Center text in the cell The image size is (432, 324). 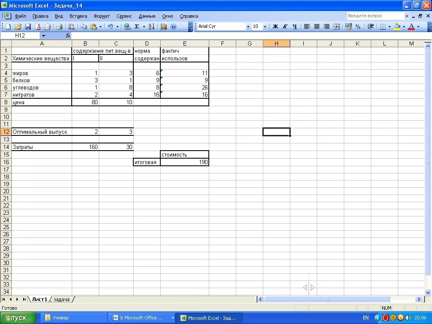point(317,27)
